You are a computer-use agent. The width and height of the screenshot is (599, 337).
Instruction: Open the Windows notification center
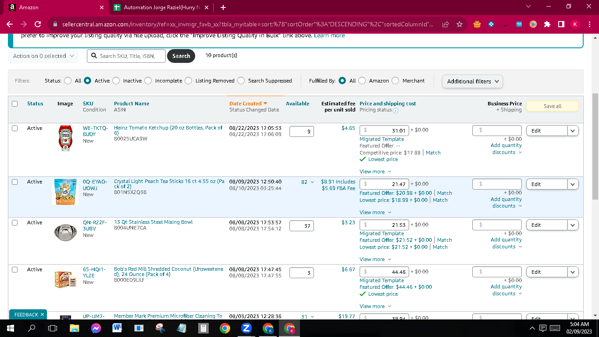(543, 328)
